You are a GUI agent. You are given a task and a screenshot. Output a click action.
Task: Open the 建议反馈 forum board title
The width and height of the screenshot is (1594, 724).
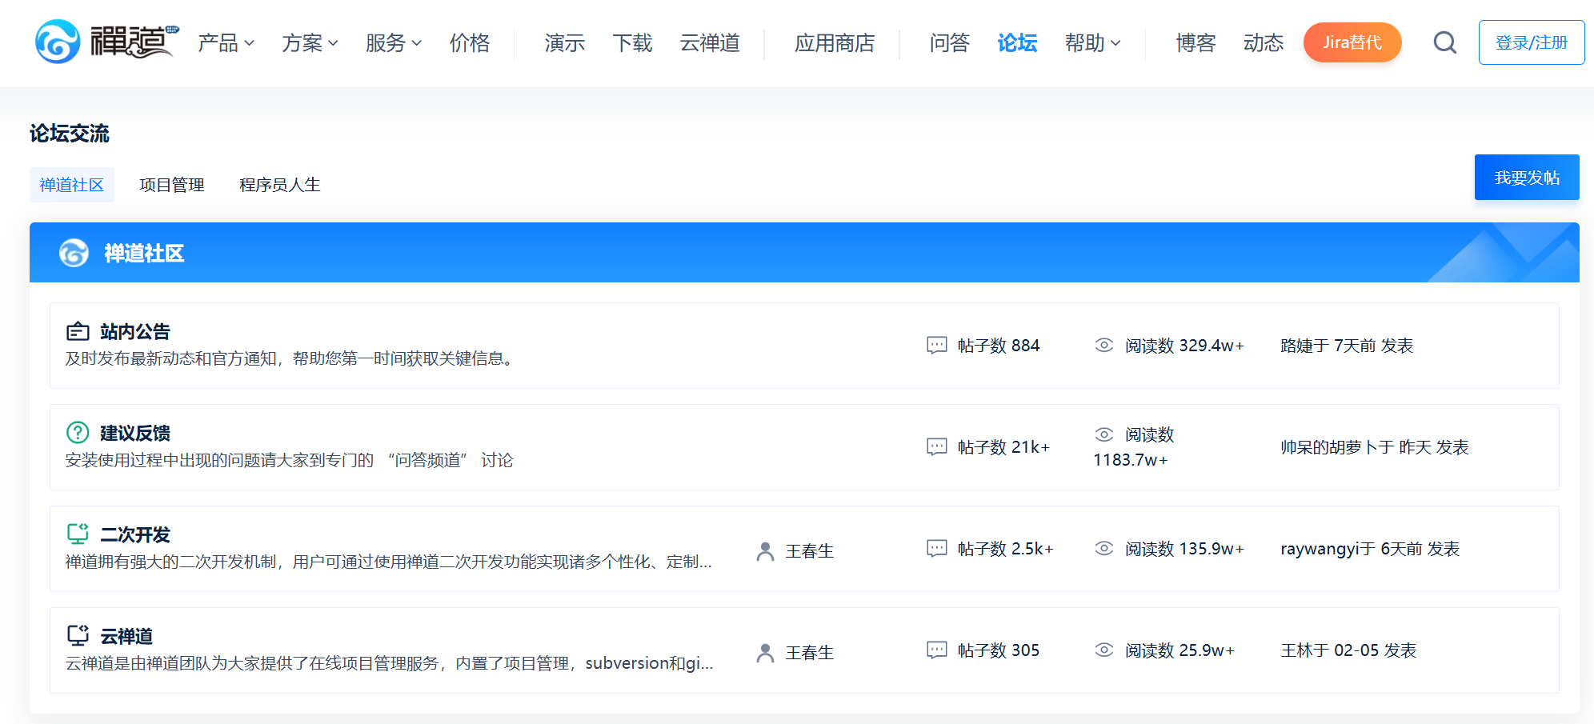(x=135, y=433)
